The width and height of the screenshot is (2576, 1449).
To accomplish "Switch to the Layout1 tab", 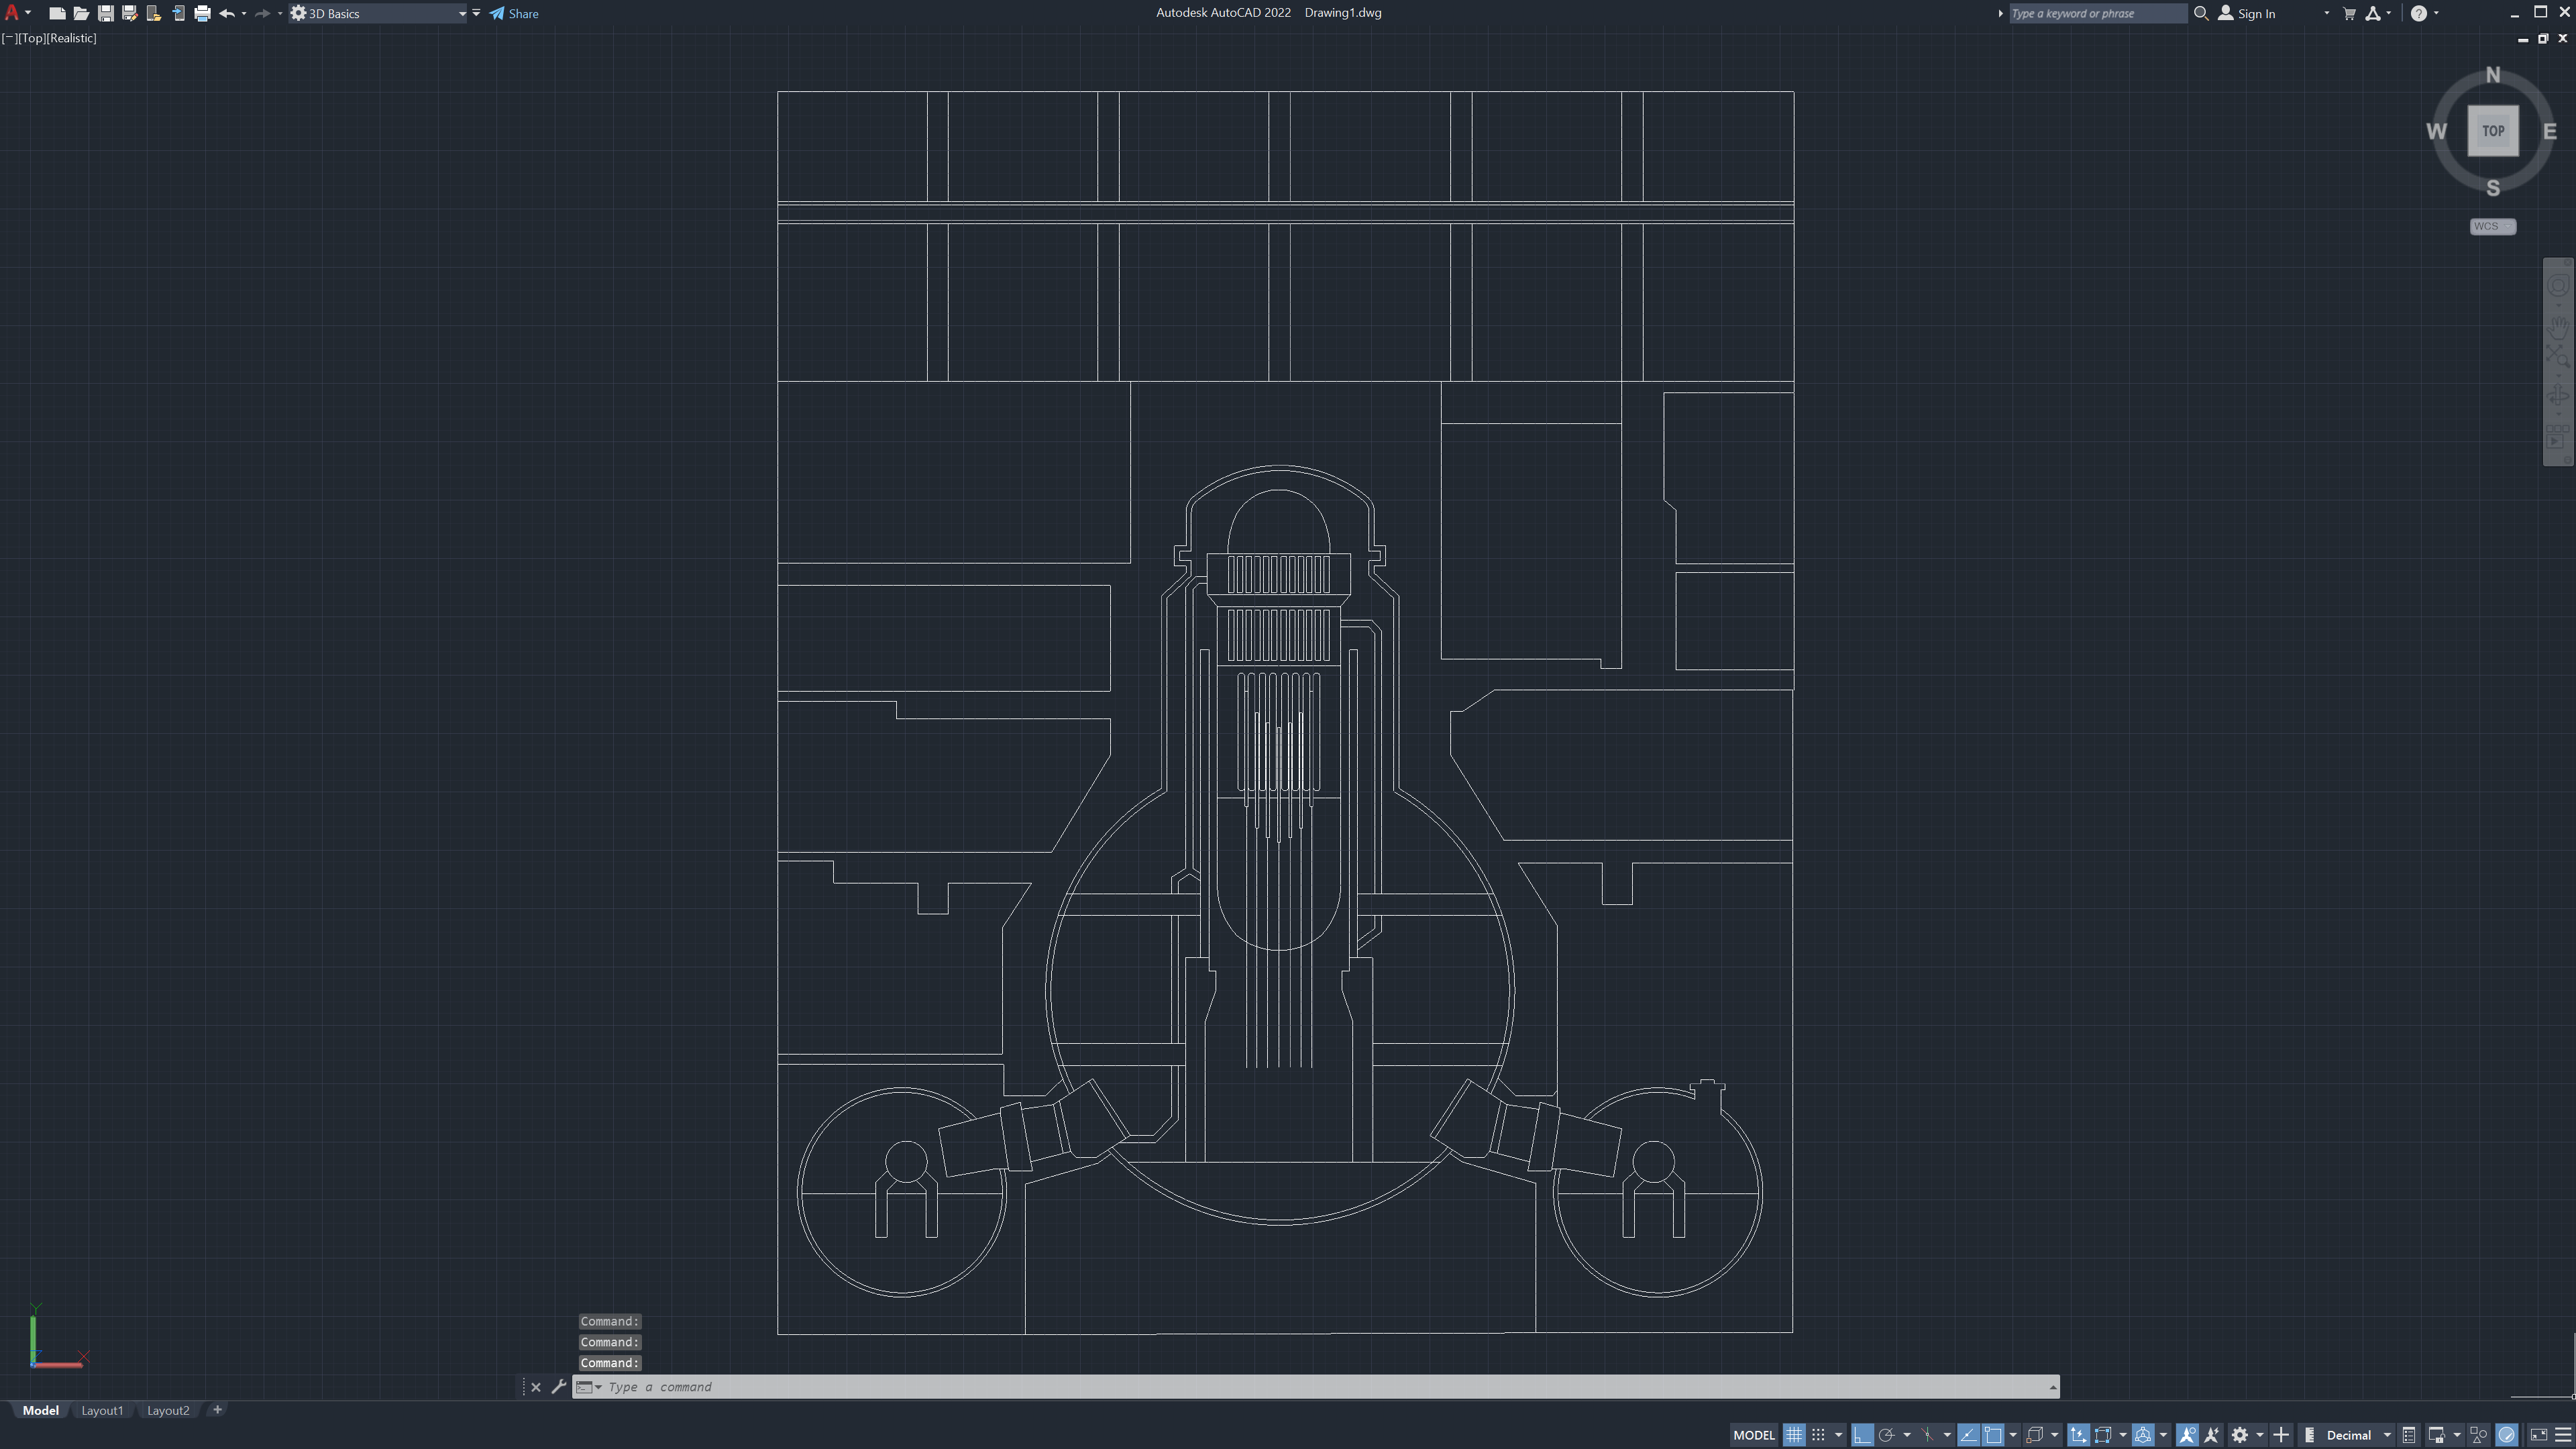I will pos(102,1410).
